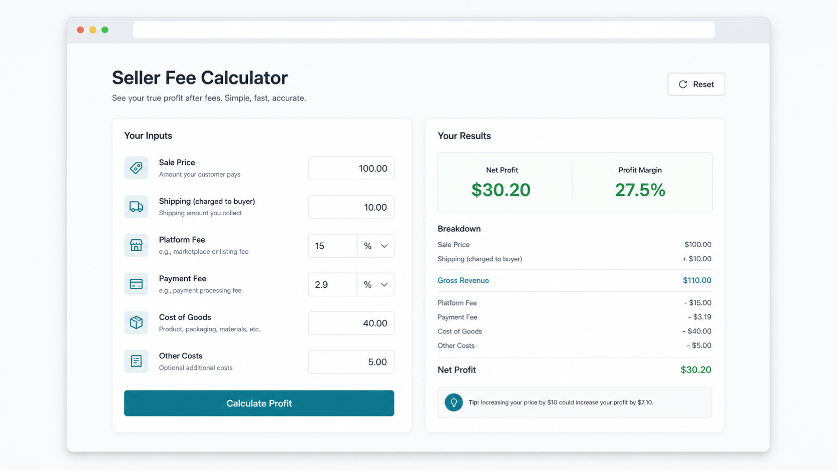Click the Net Profit total row amount
The image size is (837, 471).
pos(696,370)
